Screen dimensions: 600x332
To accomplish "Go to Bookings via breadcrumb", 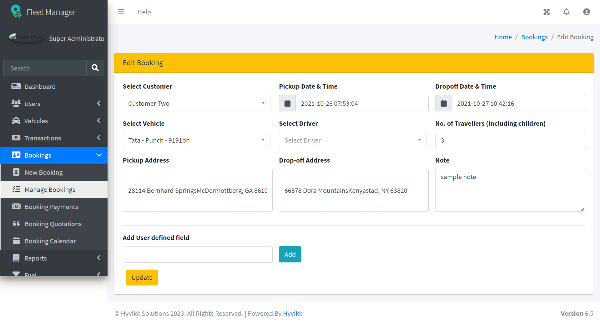I will click(x=534, y=37).
